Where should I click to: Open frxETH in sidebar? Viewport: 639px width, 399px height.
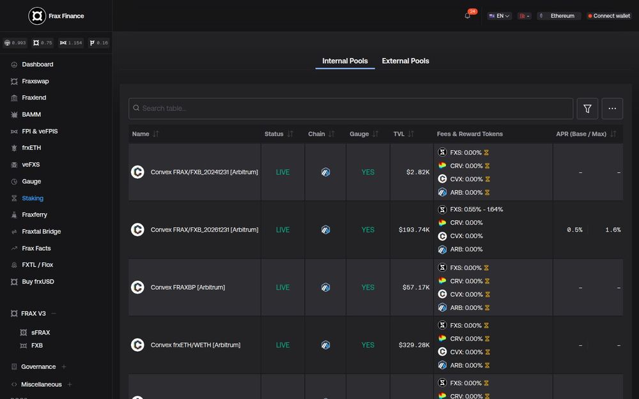[31, 148]
